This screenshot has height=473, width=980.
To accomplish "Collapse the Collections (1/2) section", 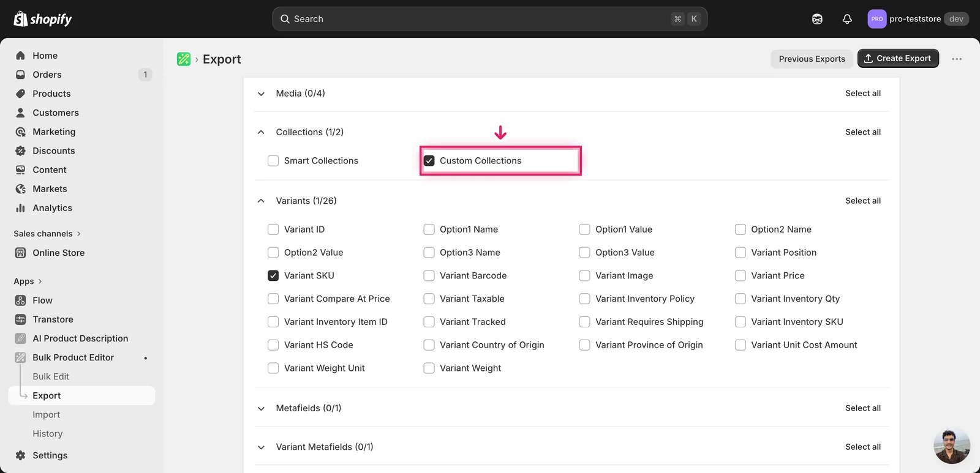I will (261, 132).
